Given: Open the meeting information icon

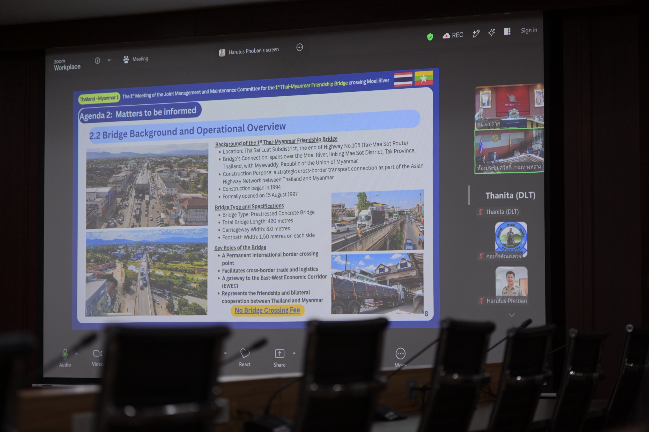Looking at the screenshot, I should pos(97,61).
